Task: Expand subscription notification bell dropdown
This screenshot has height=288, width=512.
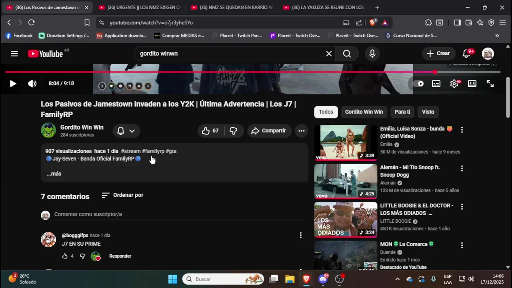Action: [x=126, y=131]
